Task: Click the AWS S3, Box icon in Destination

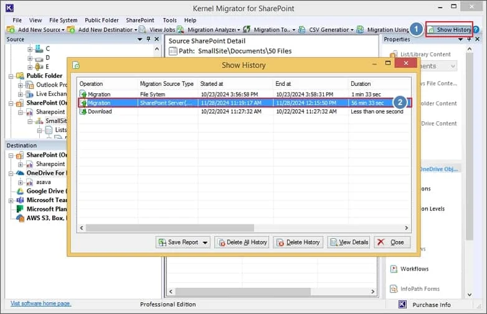Action: click(x=20, y=218)
